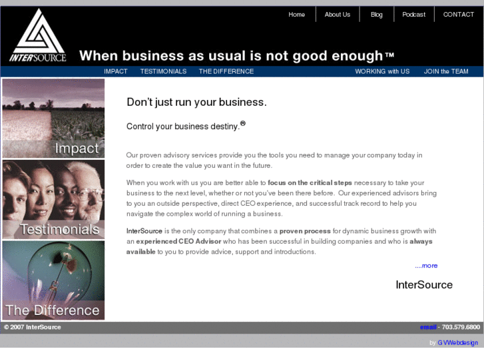Go to About Us page

click(x=338, y=15)
